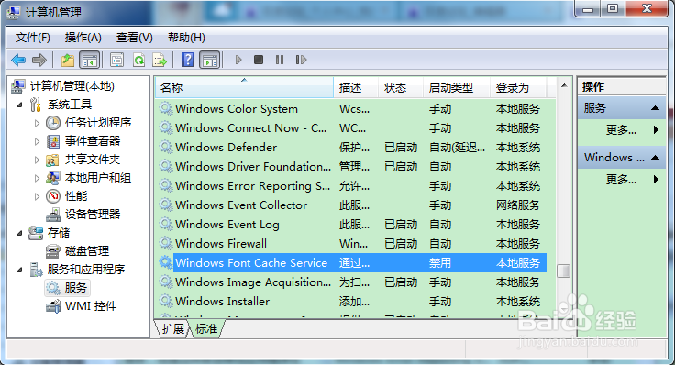
Task: Switch to 扩展 tab
Action: tap(173, 329)
